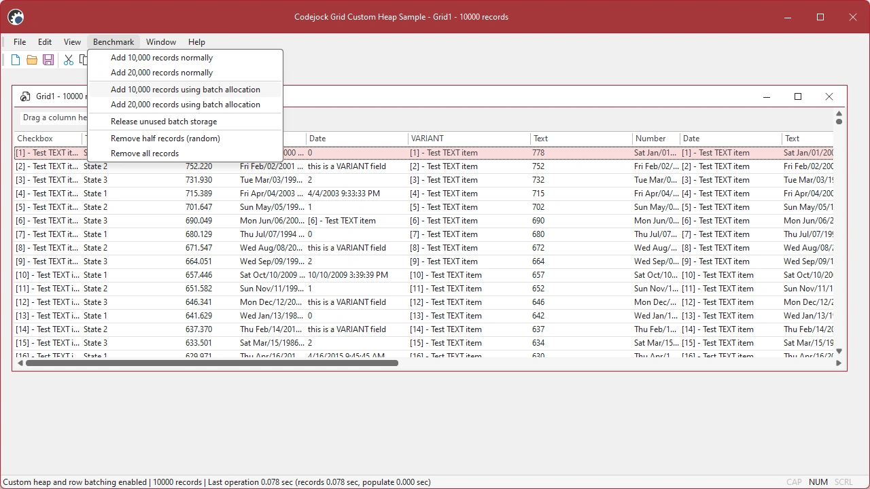This screenshot has height=489, width=870.
Task: Click the horizontal scrollbar thumb of the grid
Action: [211, 363]
